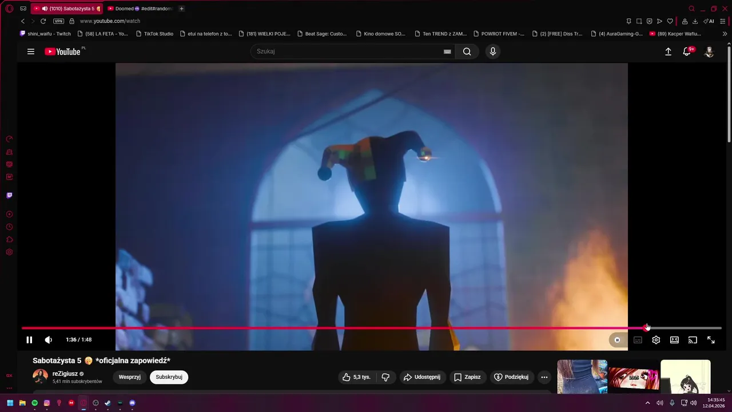Add the page to bookmarks with the heart
732x412 pixels.
(670, 21)
